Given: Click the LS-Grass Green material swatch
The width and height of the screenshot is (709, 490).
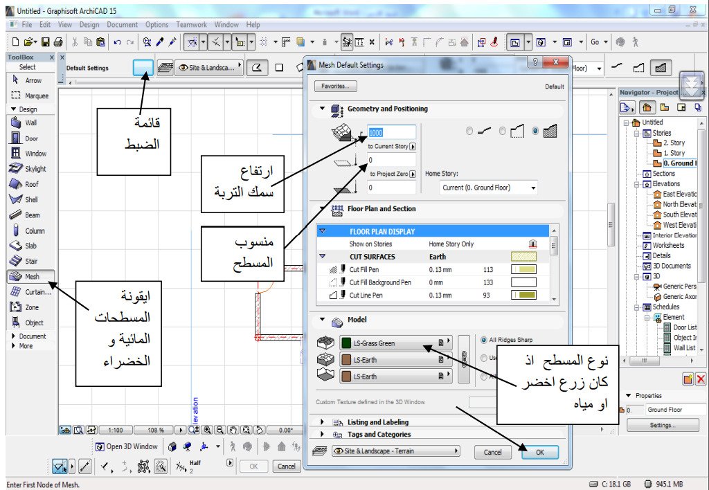Looking at the screenshot, I should 347,343.
